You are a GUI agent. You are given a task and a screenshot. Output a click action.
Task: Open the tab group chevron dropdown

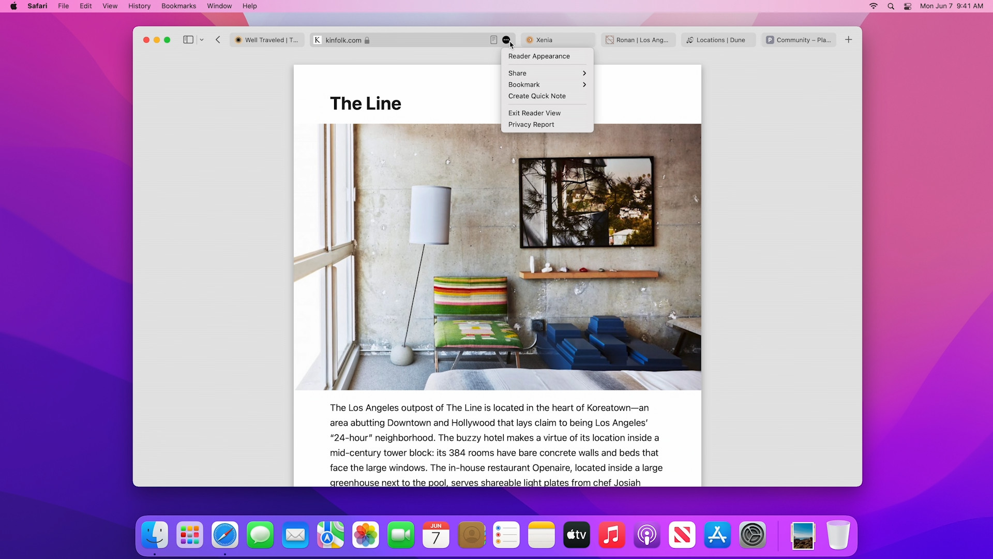click(x=202, y=39)
